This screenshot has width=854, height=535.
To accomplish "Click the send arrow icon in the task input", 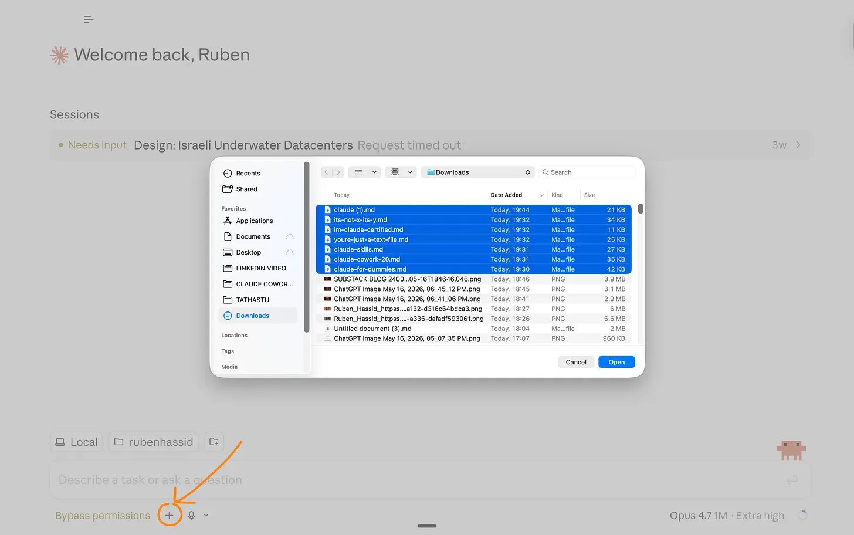I will pyautogui.click(x=792, y=480).
